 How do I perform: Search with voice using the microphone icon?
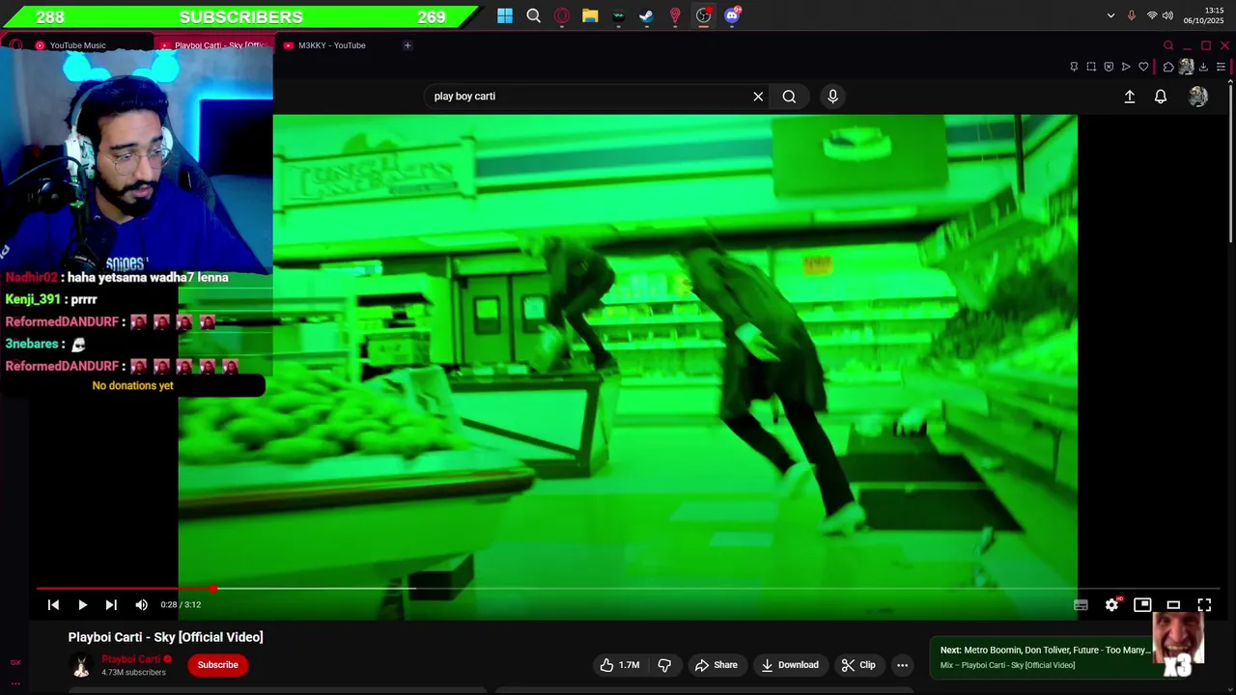click(x=832, y=97)
